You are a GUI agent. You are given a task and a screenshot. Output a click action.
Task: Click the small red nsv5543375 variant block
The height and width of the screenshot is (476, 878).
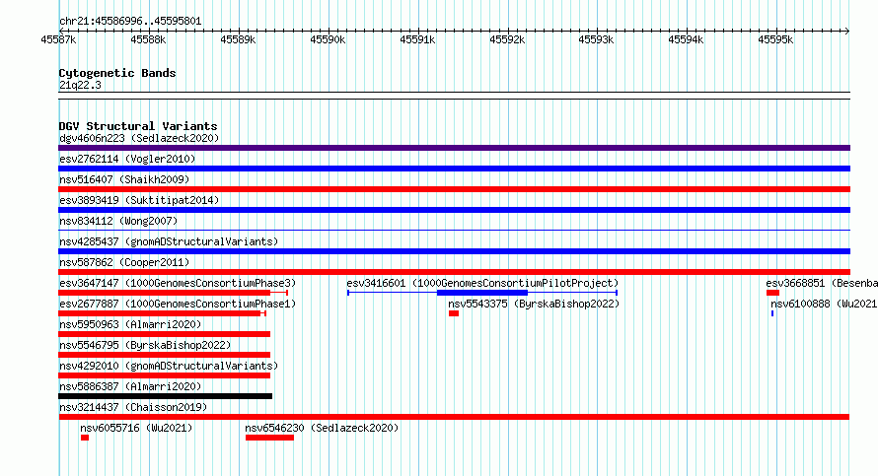coord(454,313)
